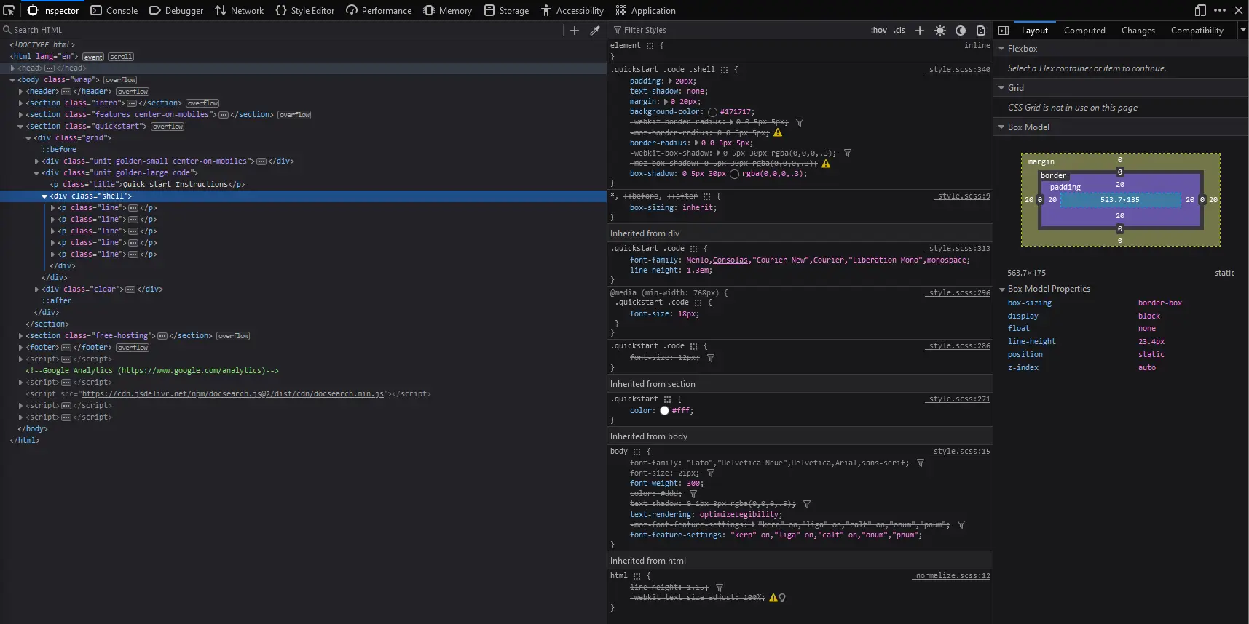The image size is (1249, 624).
Task: Edit the box model top margin value
Action: pos(1120,160)
